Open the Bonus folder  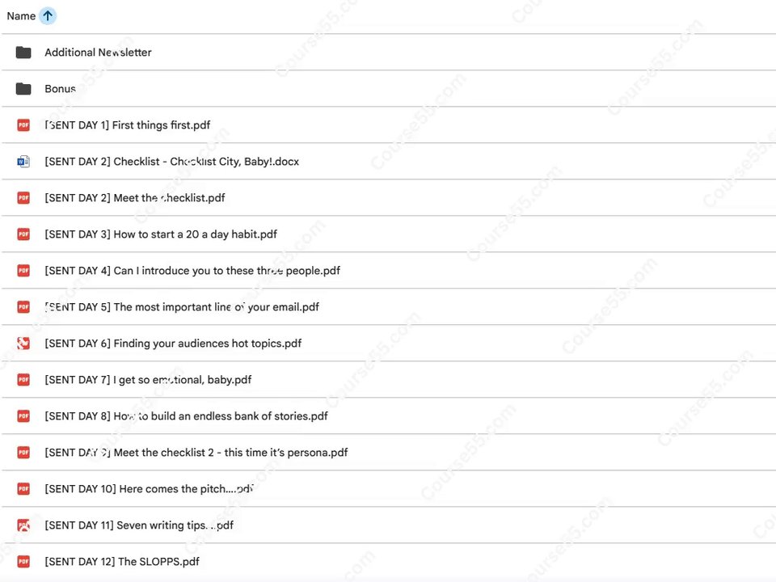tap(61, 89)
